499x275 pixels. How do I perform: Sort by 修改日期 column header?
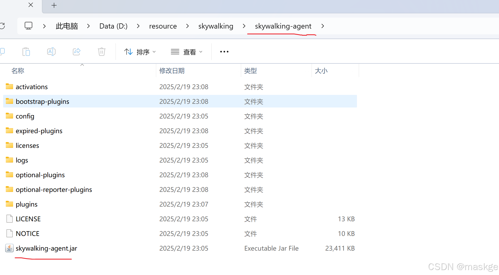pos(172,71)
